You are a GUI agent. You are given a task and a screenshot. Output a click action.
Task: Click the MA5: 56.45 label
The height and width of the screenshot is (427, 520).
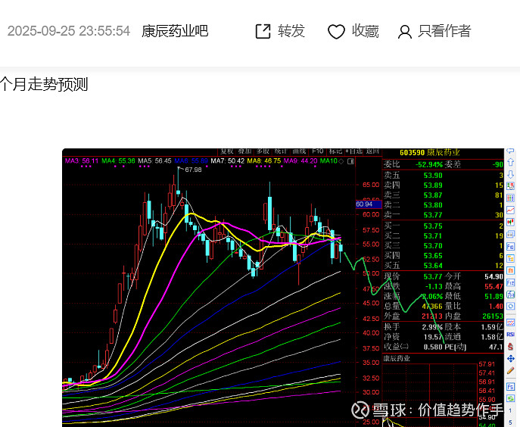tap(154, 161)
